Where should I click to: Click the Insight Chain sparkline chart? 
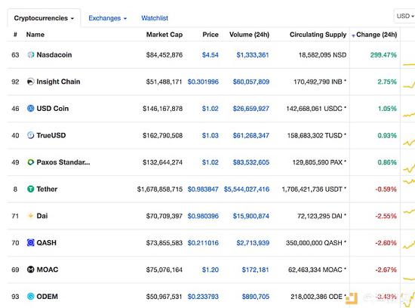pyautogui.click(x=409, y=84)
